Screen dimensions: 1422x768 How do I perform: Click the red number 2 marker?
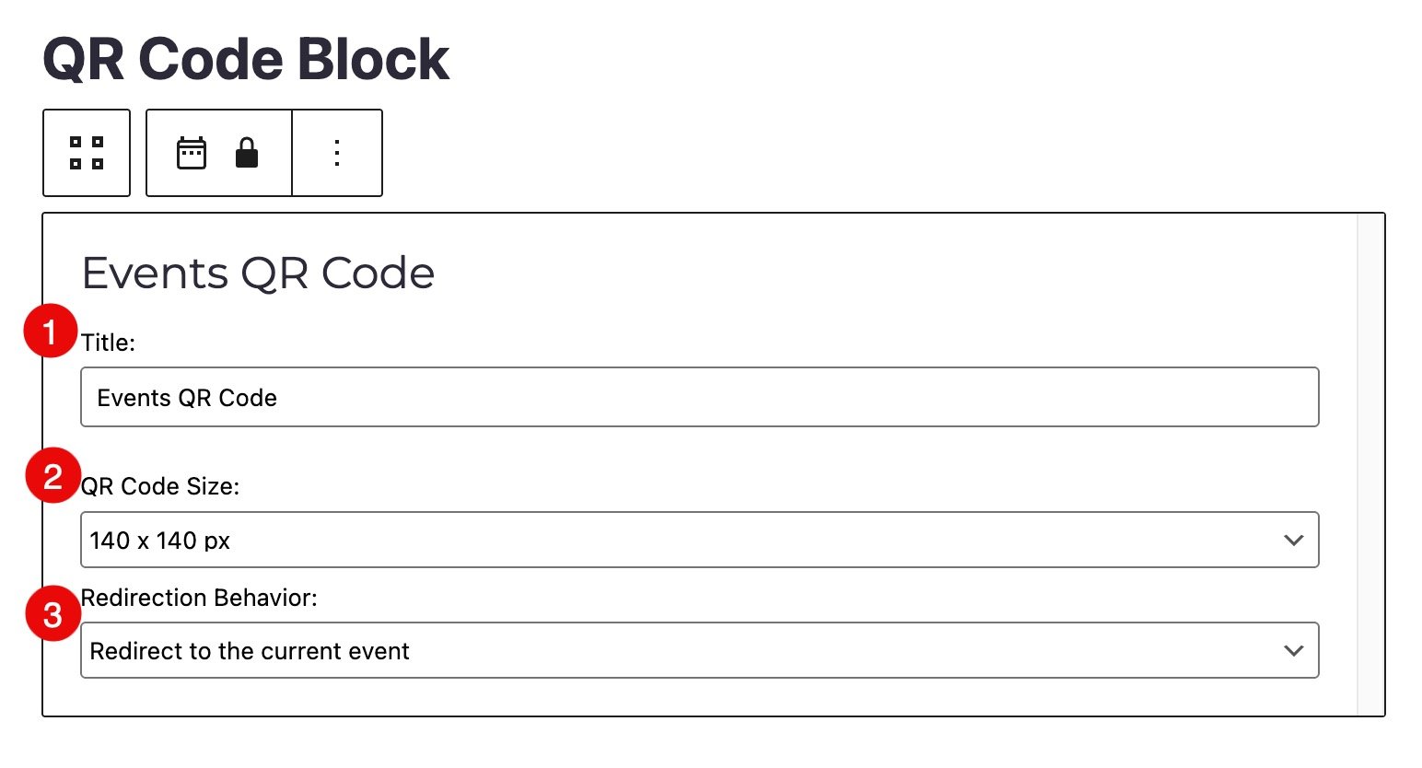[52, 476]
